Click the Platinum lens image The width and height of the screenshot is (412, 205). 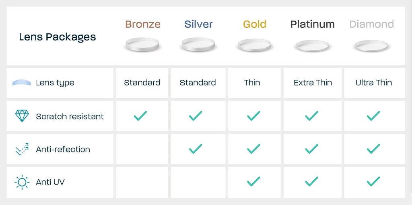click(x=313, y=45)
